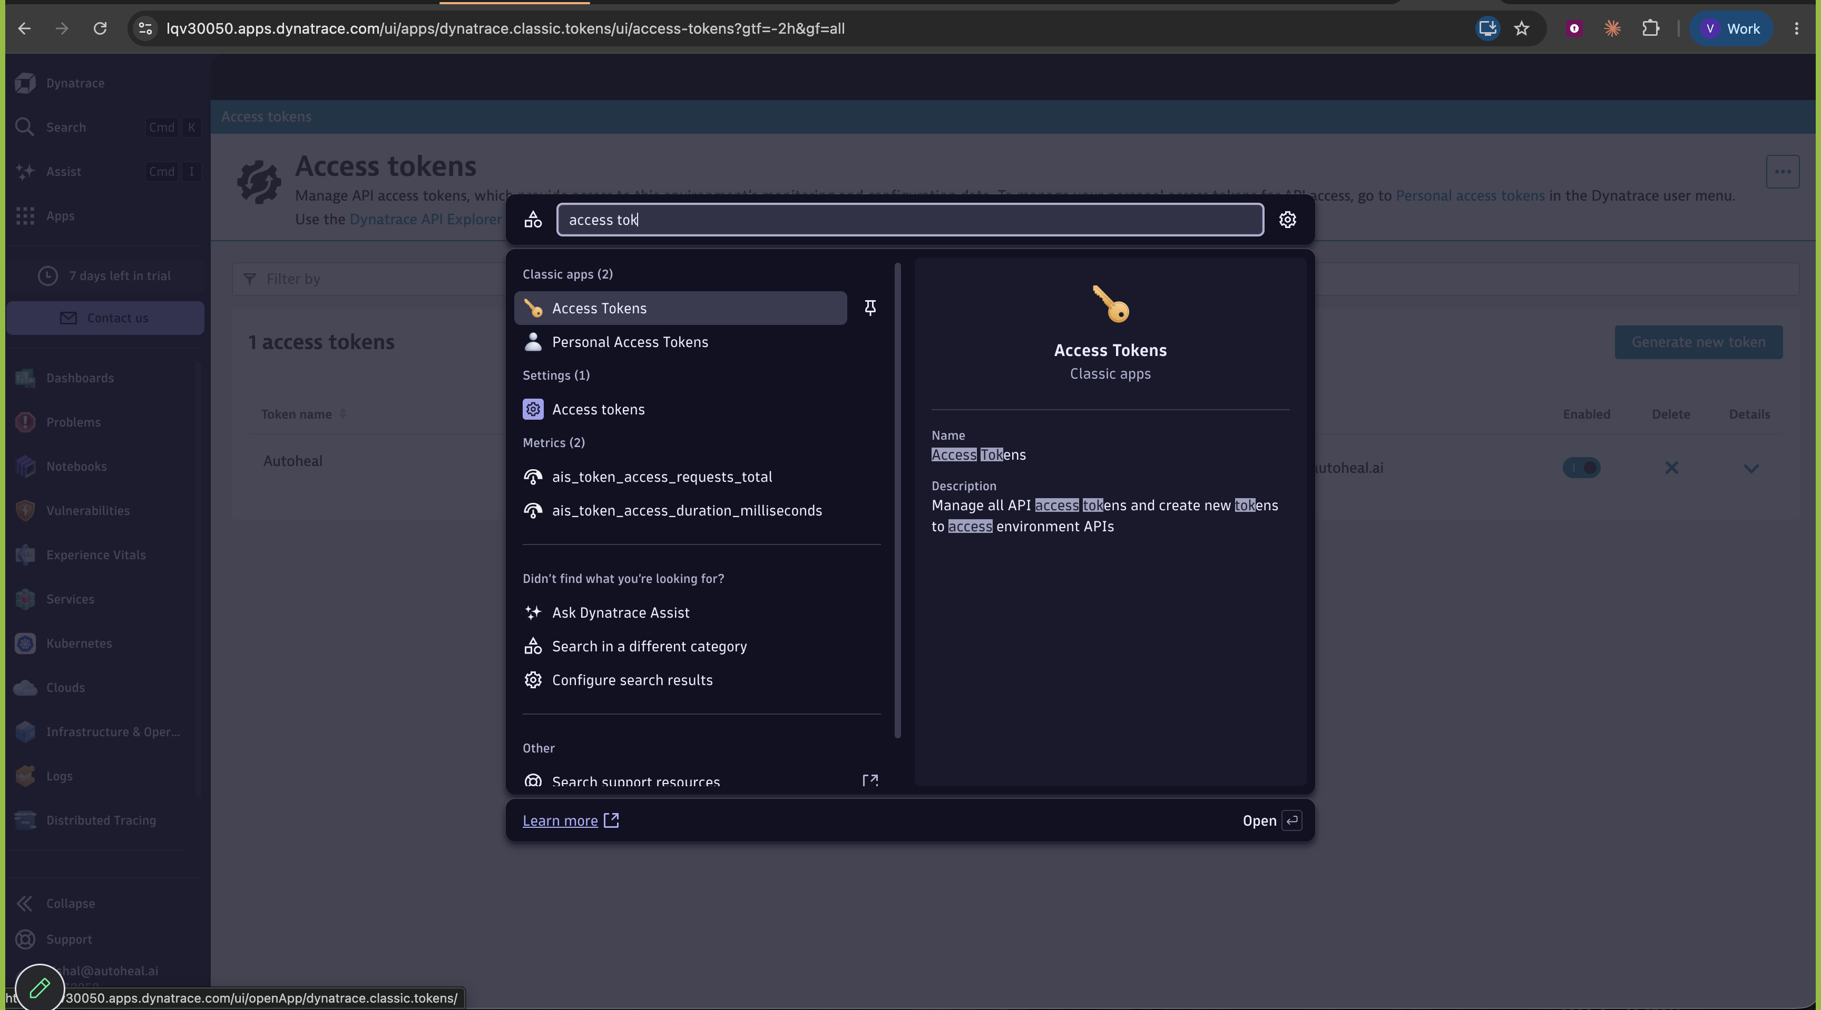Open the Access tokens settings result
The height and width of the screenshot is (1010, 1821).
598,410
